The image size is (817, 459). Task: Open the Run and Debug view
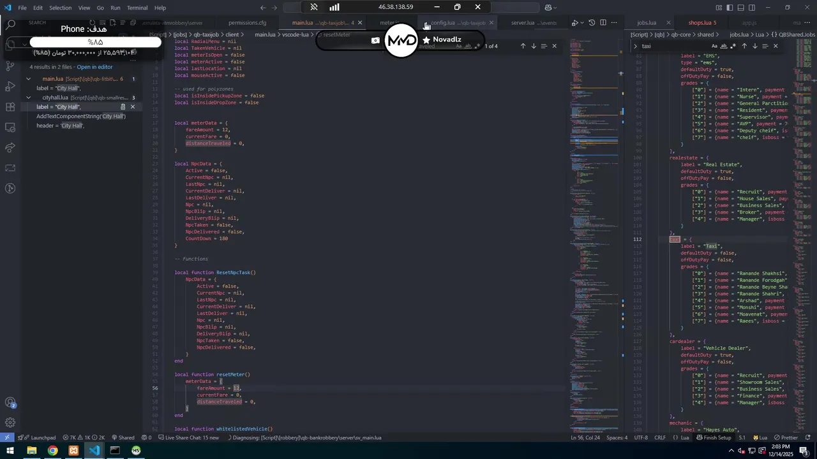coord(10,86)
